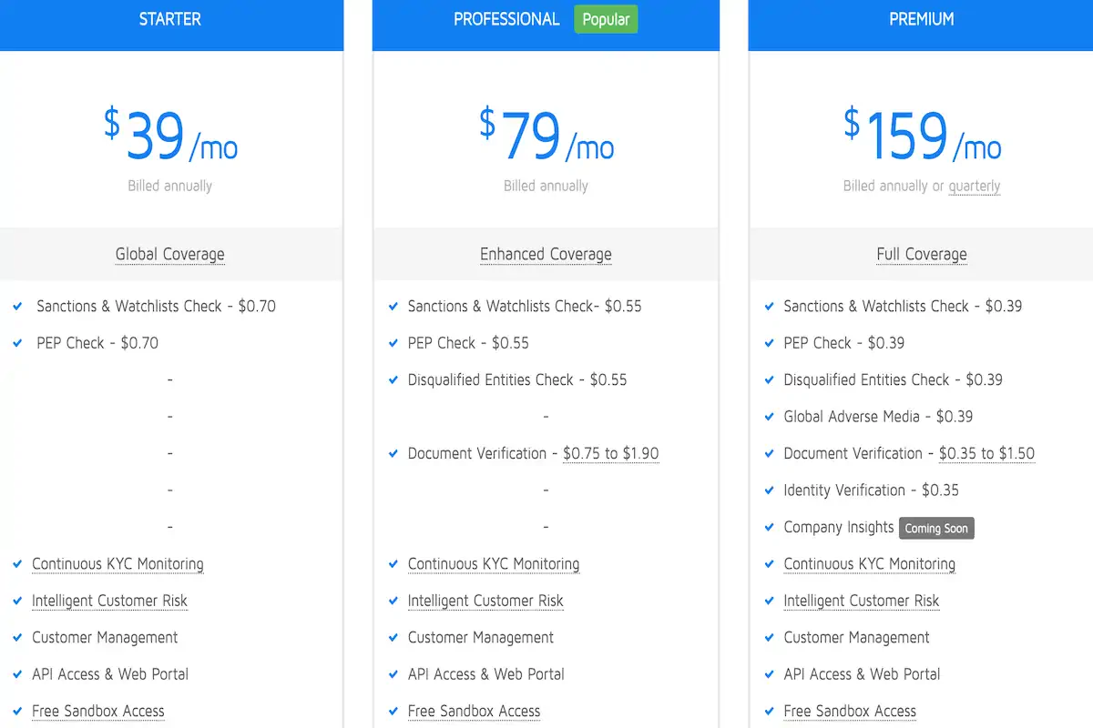The height and width of the screenshot is (728, 1093).
Task: Click checkmark beside Premium's API Access & Web Portal
Action: 770,674
